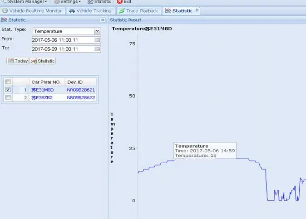Expand the System Manager menu

coord(25,2)
